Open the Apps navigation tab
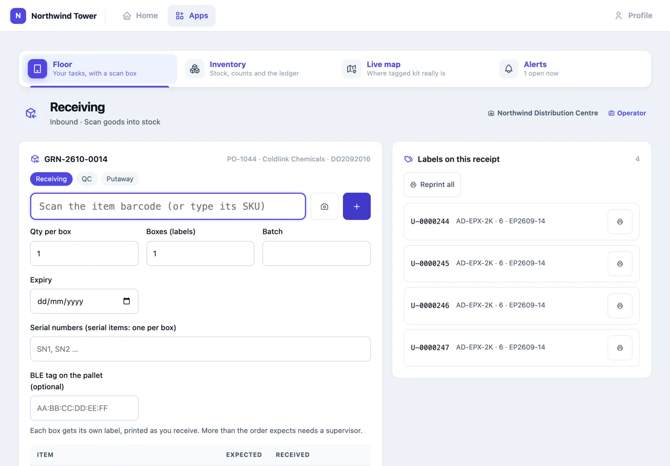This screenshot has width=670, height=466. 192,16
